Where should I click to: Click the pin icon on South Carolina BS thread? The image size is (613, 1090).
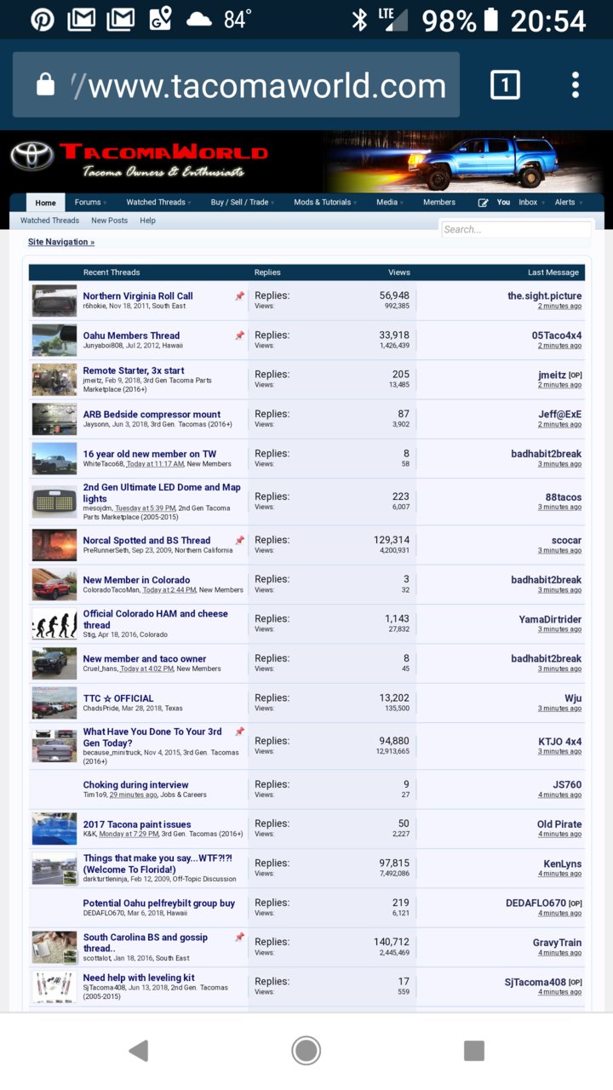(239, 937)
